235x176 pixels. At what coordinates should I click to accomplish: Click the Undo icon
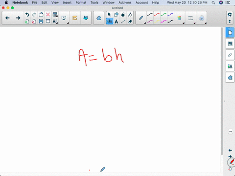(x=27, y=15)
